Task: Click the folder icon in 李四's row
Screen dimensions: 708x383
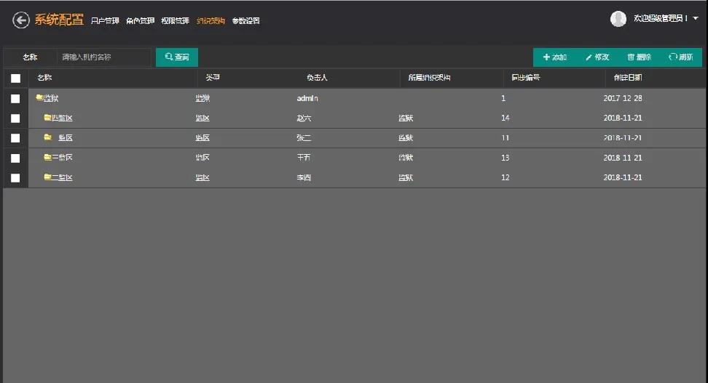Action: [x=47, y=177]
